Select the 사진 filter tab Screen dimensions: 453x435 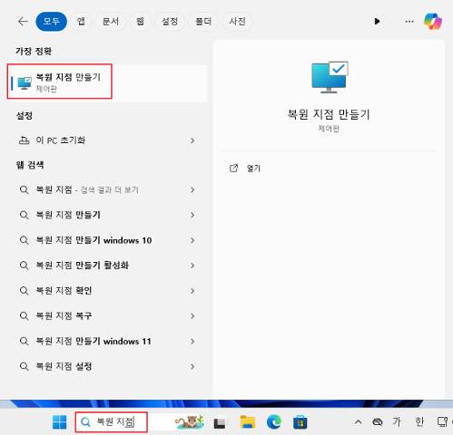tap(237, 22)
